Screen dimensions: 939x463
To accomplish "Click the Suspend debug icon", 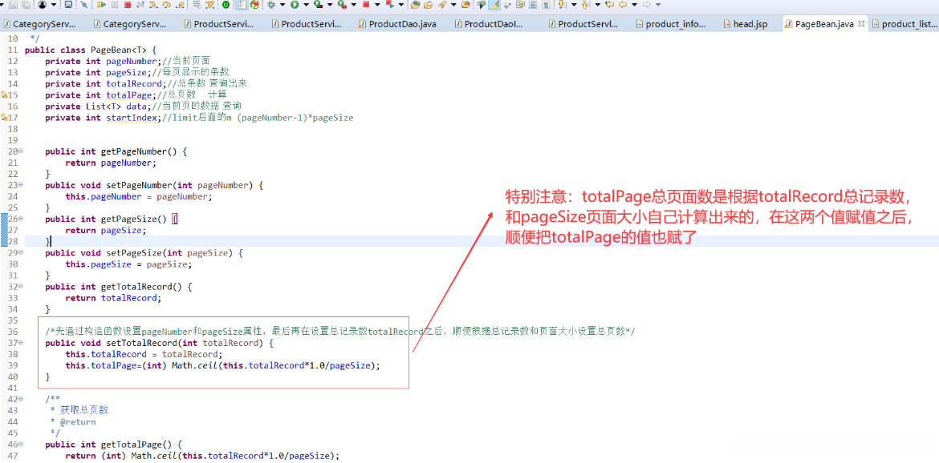I will tap(115, 5).
